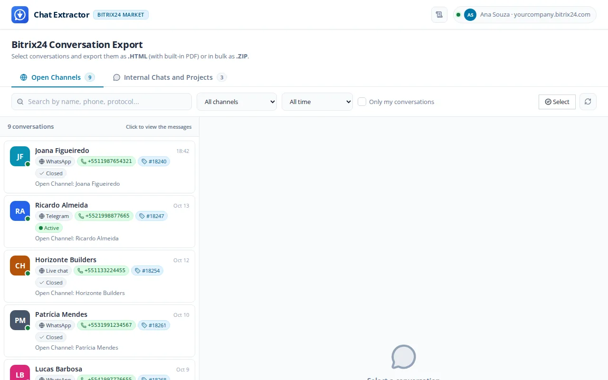Click the JF avatar of Joana Figueiredo
The width and height of the screenshot is (608, 380).
(x=20, y=156)
